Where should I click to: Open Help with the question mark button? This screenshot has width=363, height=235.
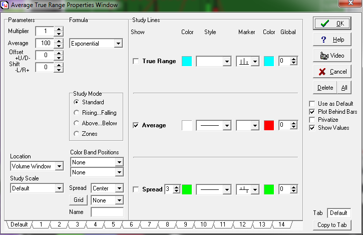[x=332, y=40]
